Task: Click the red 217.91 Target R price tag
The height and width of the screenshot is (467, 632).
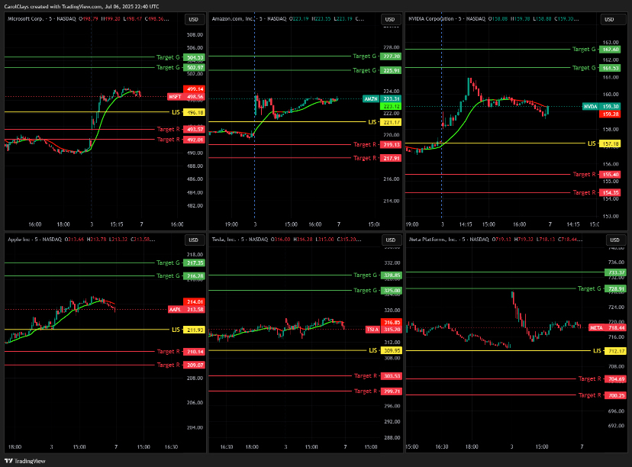Action: tap(391, 159)
